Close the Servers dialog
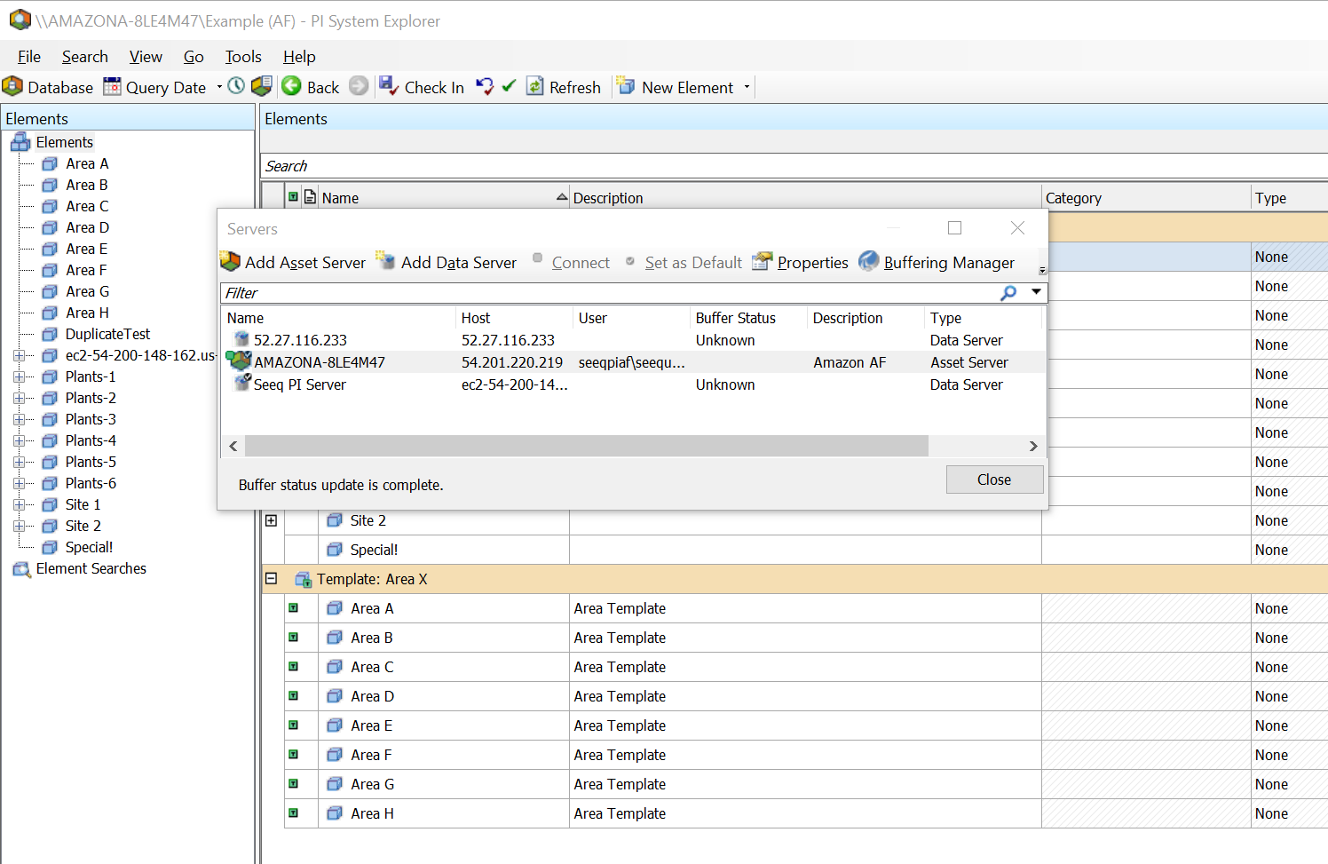 tap(994, 480)
